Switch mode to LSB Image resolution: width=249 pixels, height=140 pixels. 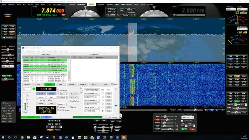[230, 76]
